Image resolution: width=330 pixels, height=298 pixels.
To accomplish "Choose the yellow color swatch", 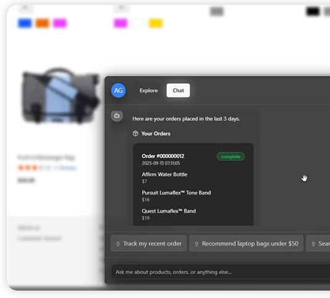I will click(156, 23).
